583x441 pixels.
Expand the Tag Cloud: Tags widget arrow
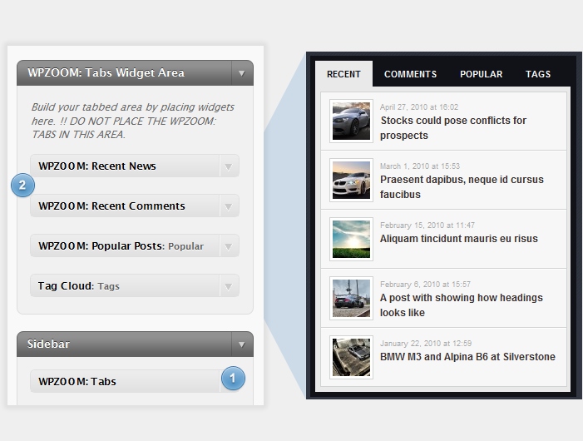pos(229,286)
